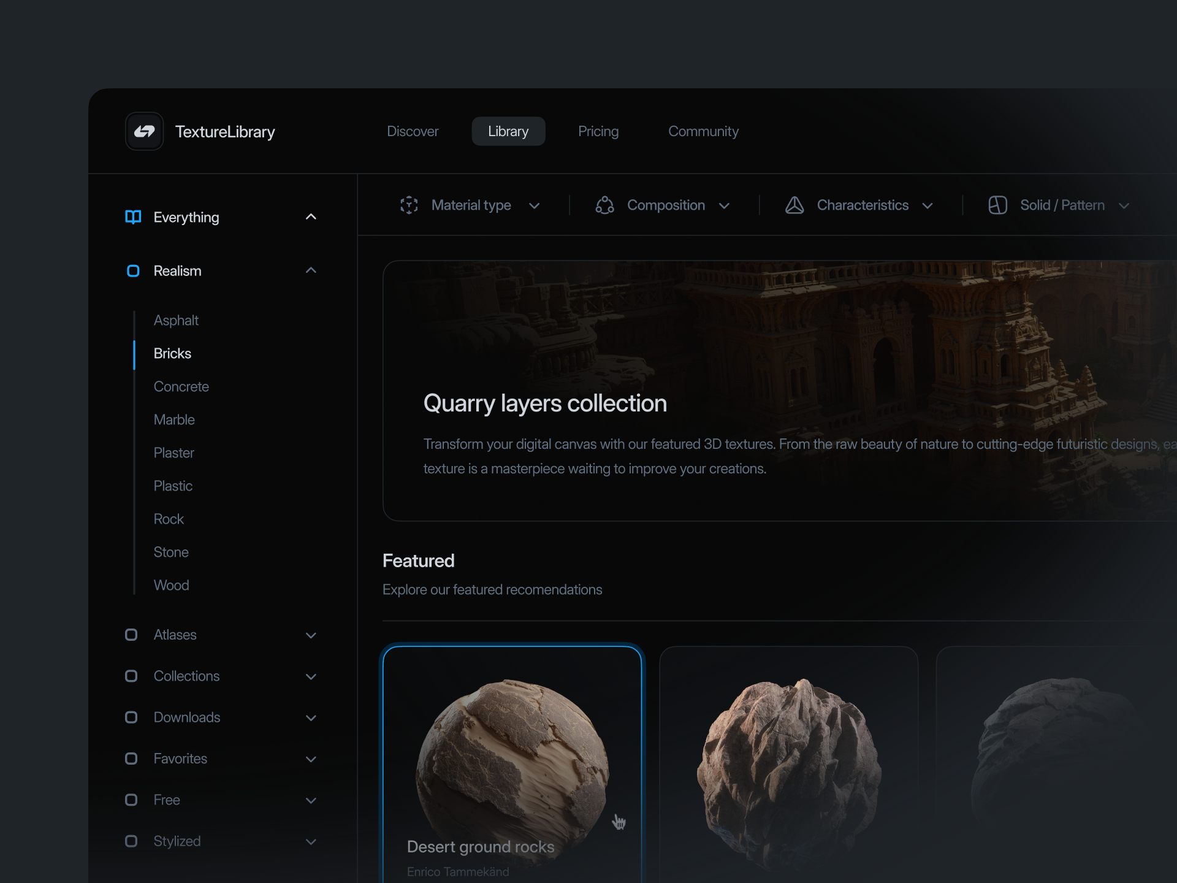Image resolution: width=1177 pixels, height=883 pixels.
Task: Expand the Favorites section chevron
Action: (x=311, y=759)
